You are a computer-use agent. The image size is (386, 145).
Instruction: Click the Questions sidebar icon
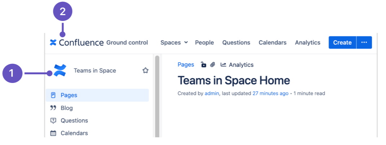(53, 120)
